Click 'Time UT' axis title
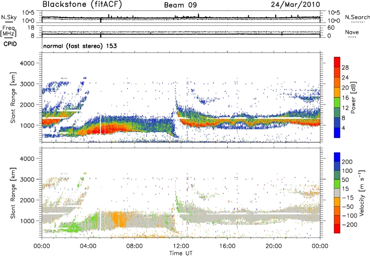Viewport: 370px width, 256px height. [181, 253]
